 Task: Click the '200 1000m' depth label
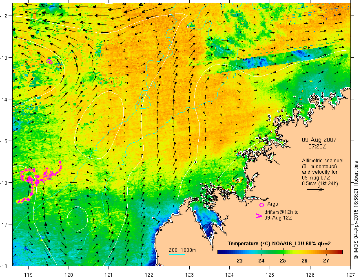click(x=182, y=250)
